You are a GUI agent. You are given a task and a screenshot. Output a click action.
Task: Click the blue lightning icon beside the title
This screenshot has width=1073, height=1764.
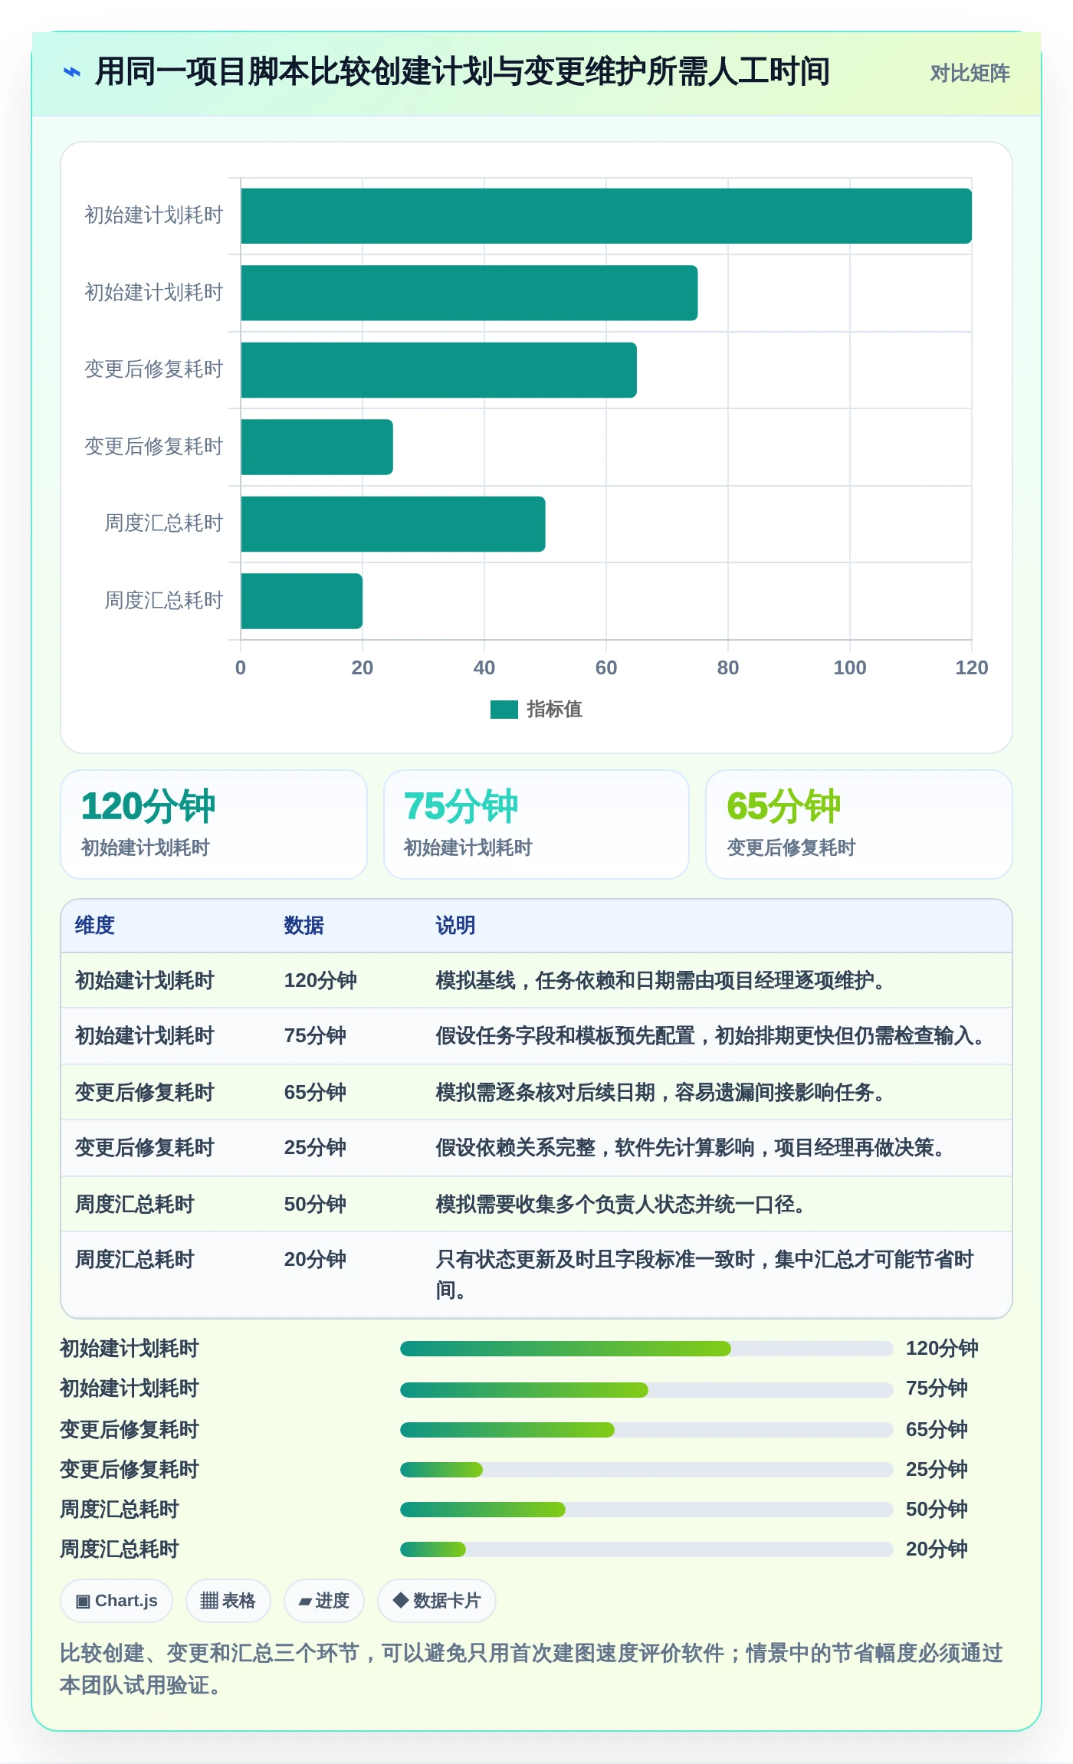[x=71, y=72]
